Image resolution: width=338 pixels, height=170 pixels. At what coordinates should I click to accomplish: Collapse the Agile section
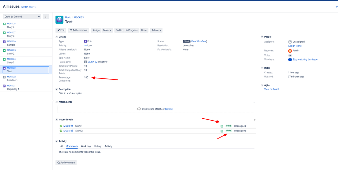(262, 85)
